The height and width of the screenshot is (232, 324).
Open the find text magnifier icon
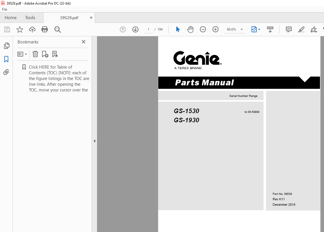pyautogui.click(x=58, y=29)
